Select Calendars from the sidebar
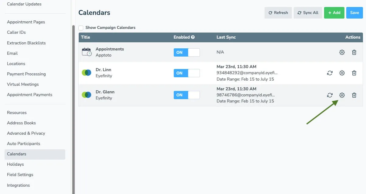The height and width of the screenshot is (194, 366). 16,154
